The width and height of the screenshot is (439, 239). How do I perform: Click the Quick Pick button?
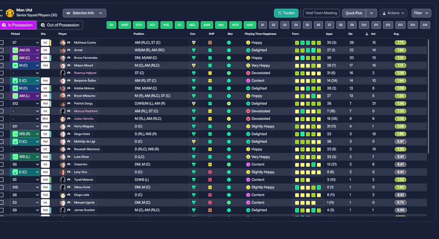point(354,13)
